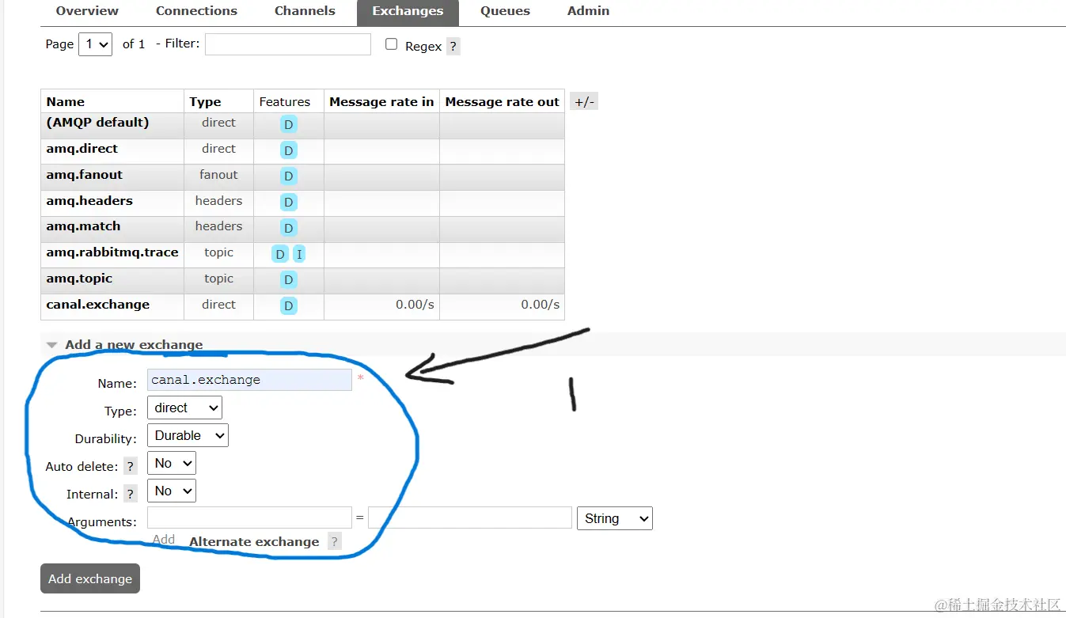The image size is (1066, 618).
Task: Open the +/- column selector in table header
Action: pos(583,100)
